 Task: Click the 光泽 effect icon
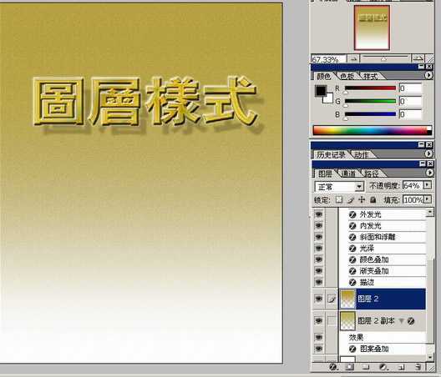352,249
